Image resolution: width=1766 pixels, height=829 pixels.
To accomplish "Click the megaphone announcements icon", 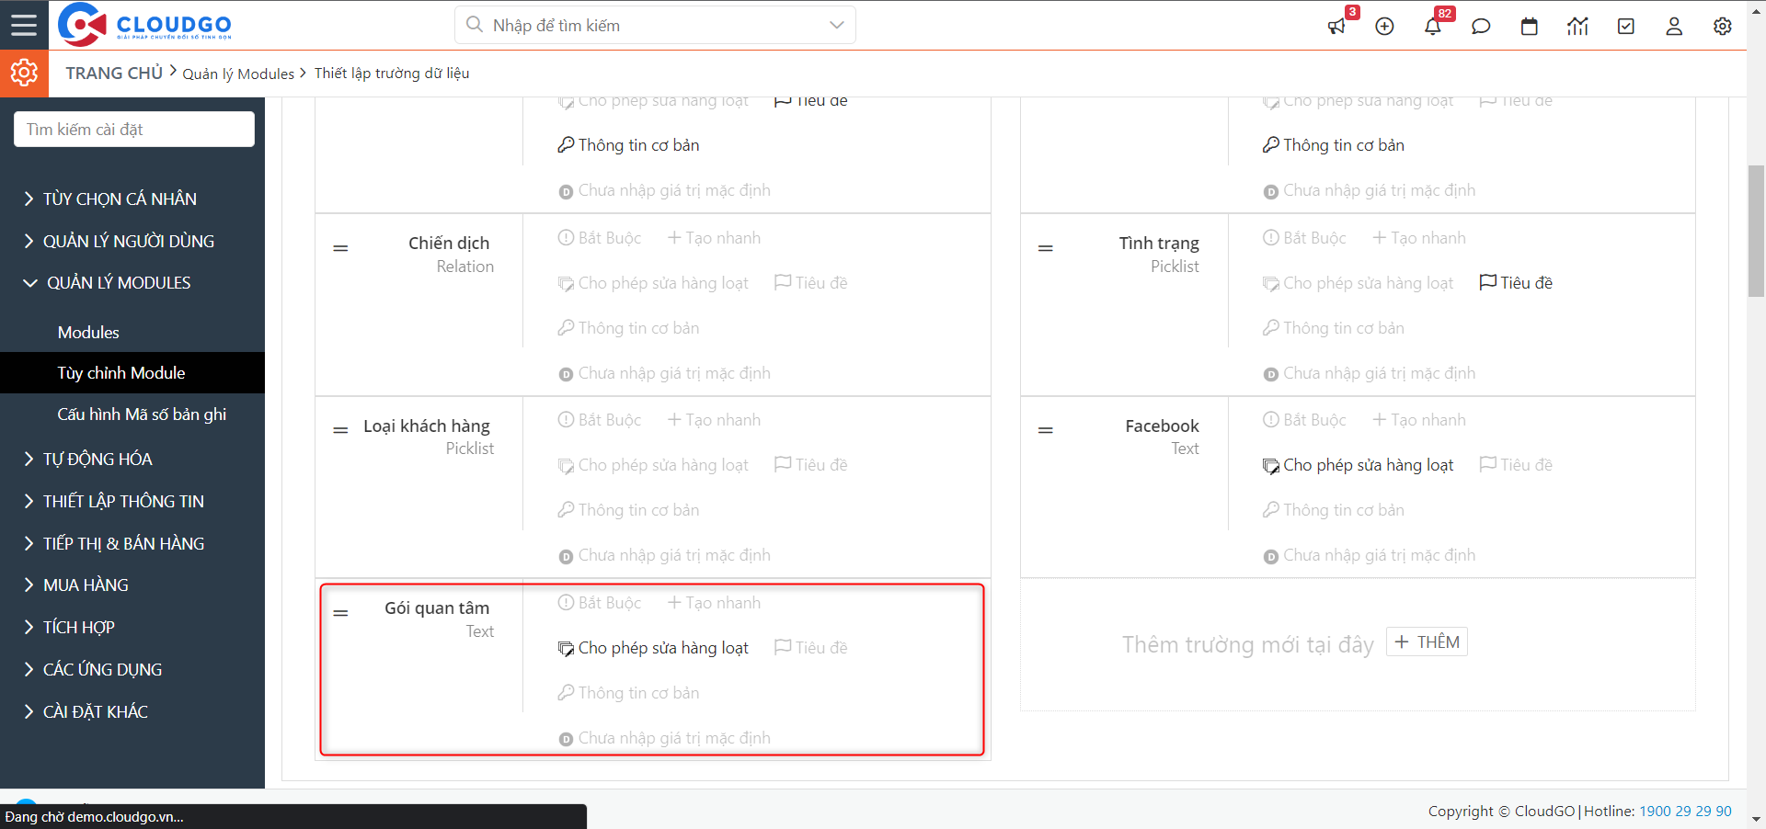I will (1336, 27).
